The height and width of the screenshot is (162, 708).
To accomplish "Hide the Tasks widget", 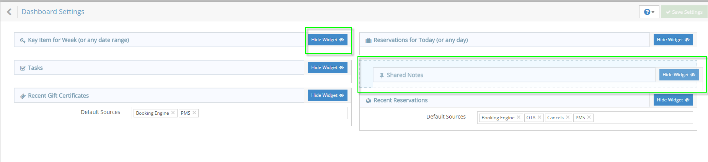I will pyautogui.click(x=328, y=67).
